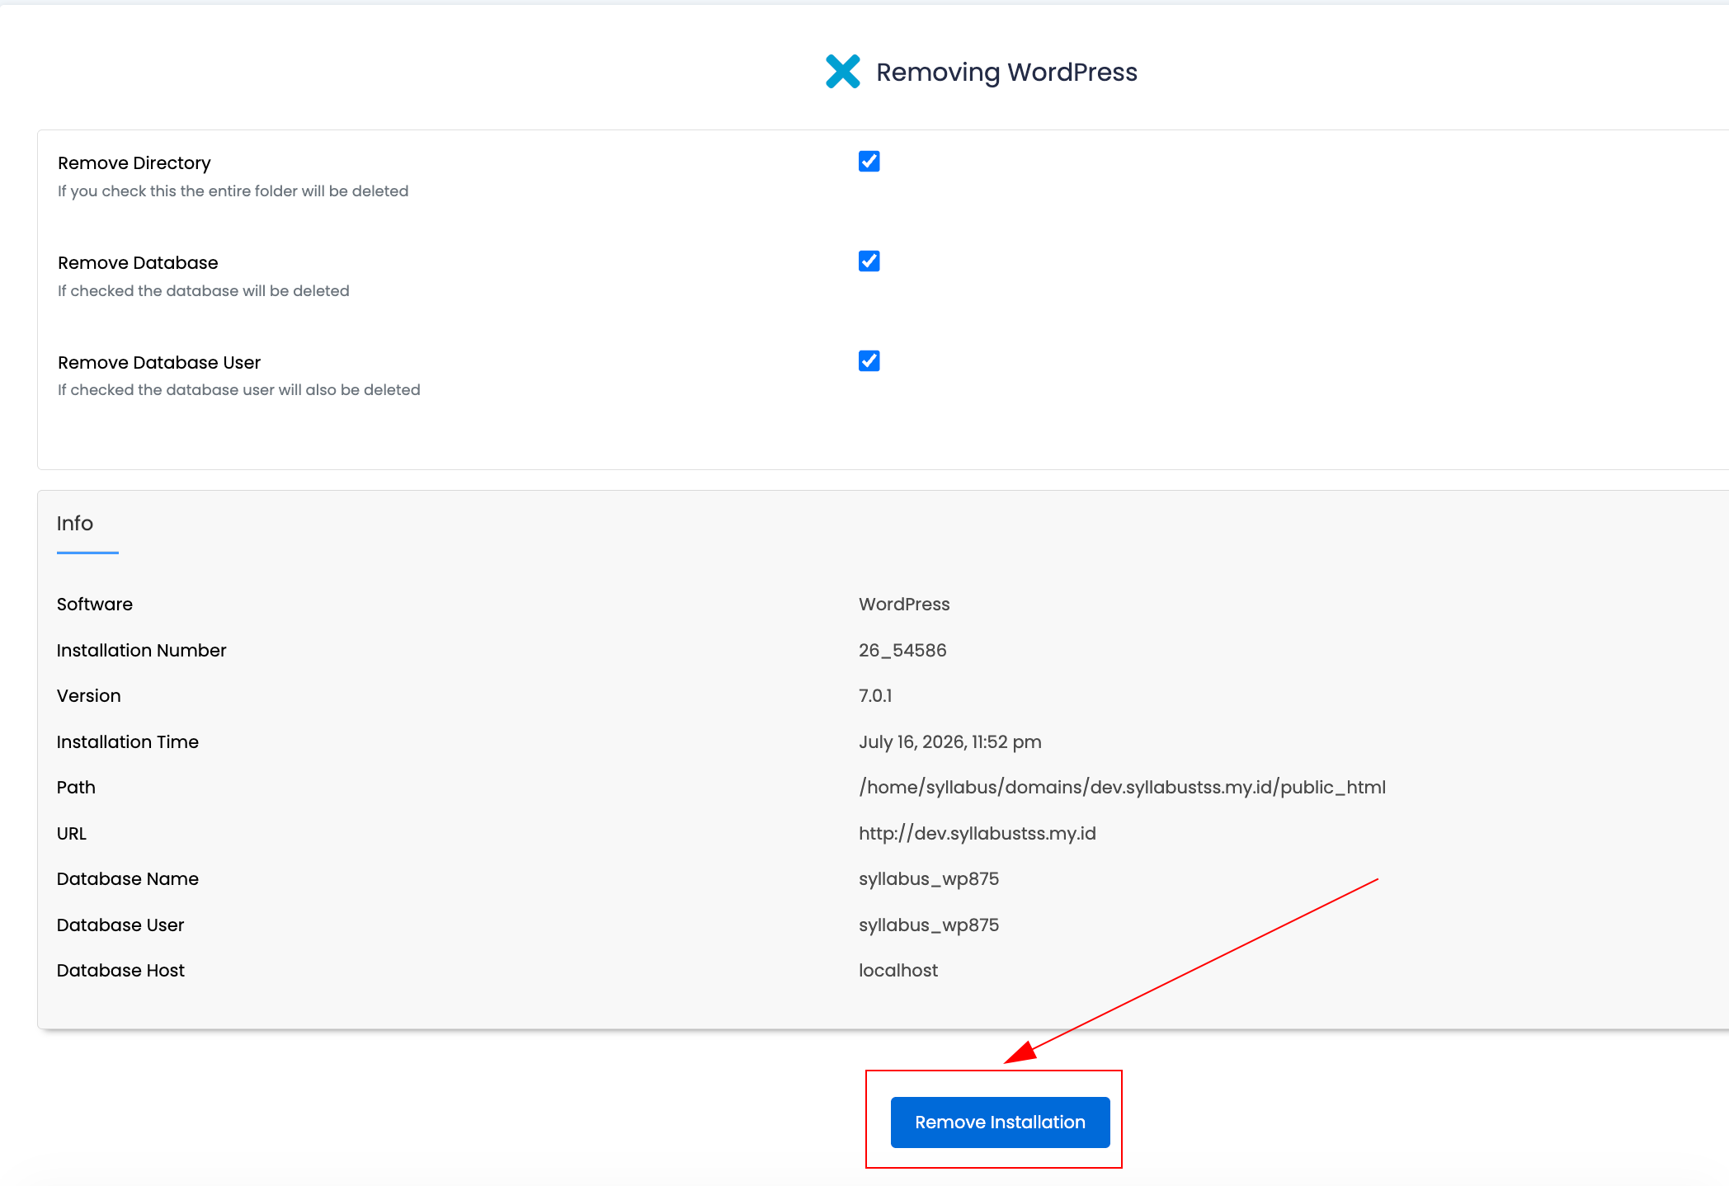Click the Database Name value syllabus_wp875
The width and height of the screenshot is (1729, 1186).
tap(929, 879)
